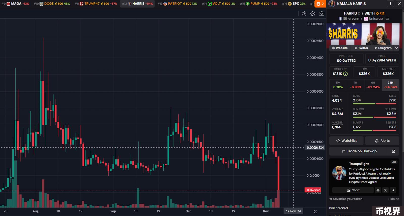
Task: Click the buyers versus sellers ratio bar
Action: [x=374, y=130]
